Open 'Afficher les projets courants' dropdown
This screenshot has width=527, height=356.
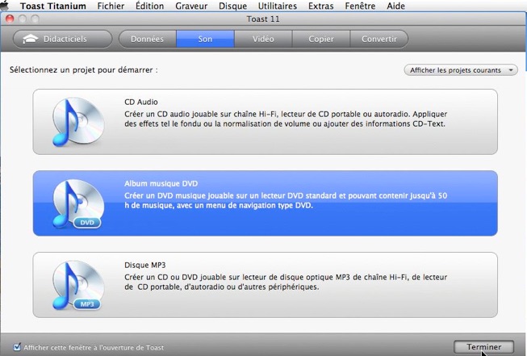pos(461,70)
